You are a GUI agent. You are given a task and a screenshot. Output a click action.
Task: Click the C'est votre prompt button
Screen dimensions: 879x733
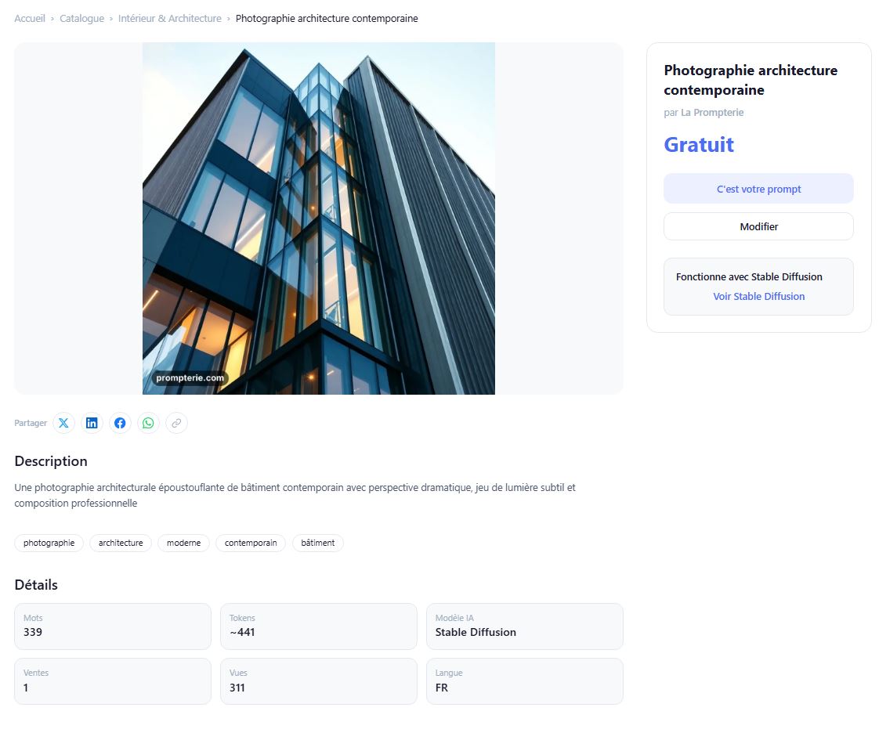758,189
